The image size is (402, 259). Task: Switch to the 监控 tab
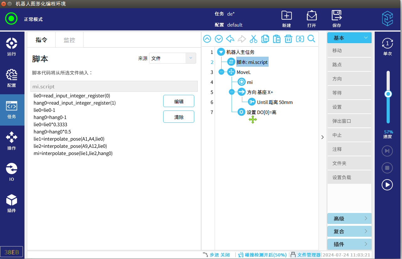coord(69,40)
